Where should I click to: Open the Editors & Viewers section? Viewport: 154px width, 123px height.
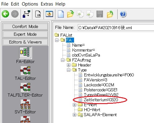25,42
